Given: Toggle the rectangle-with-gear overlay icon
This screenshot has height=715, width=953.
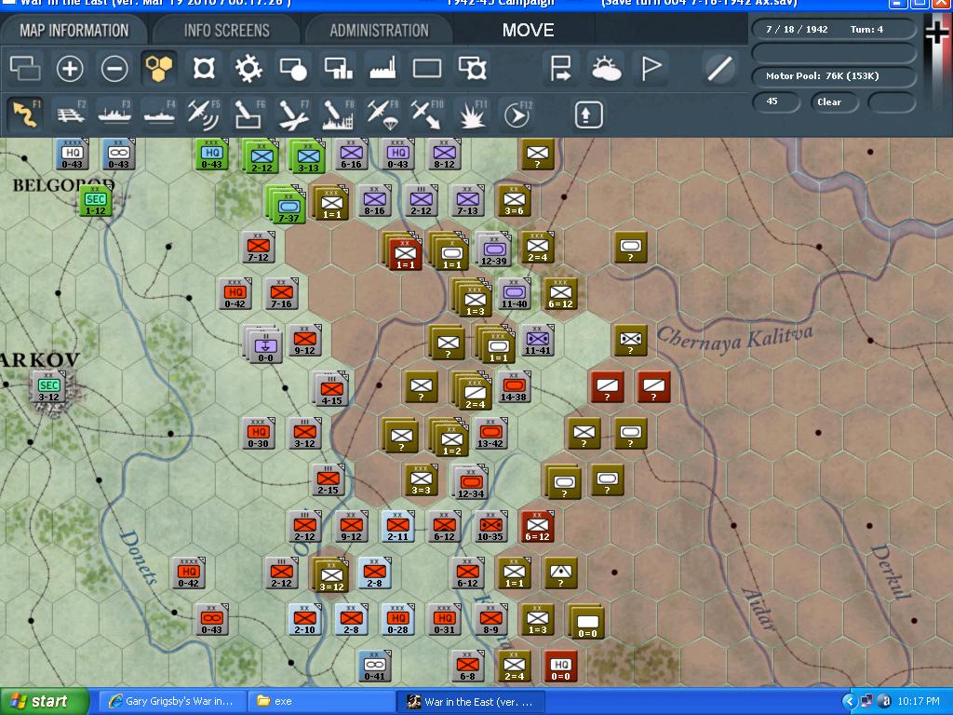Looking at the screenshot, I should click(472, 68).
